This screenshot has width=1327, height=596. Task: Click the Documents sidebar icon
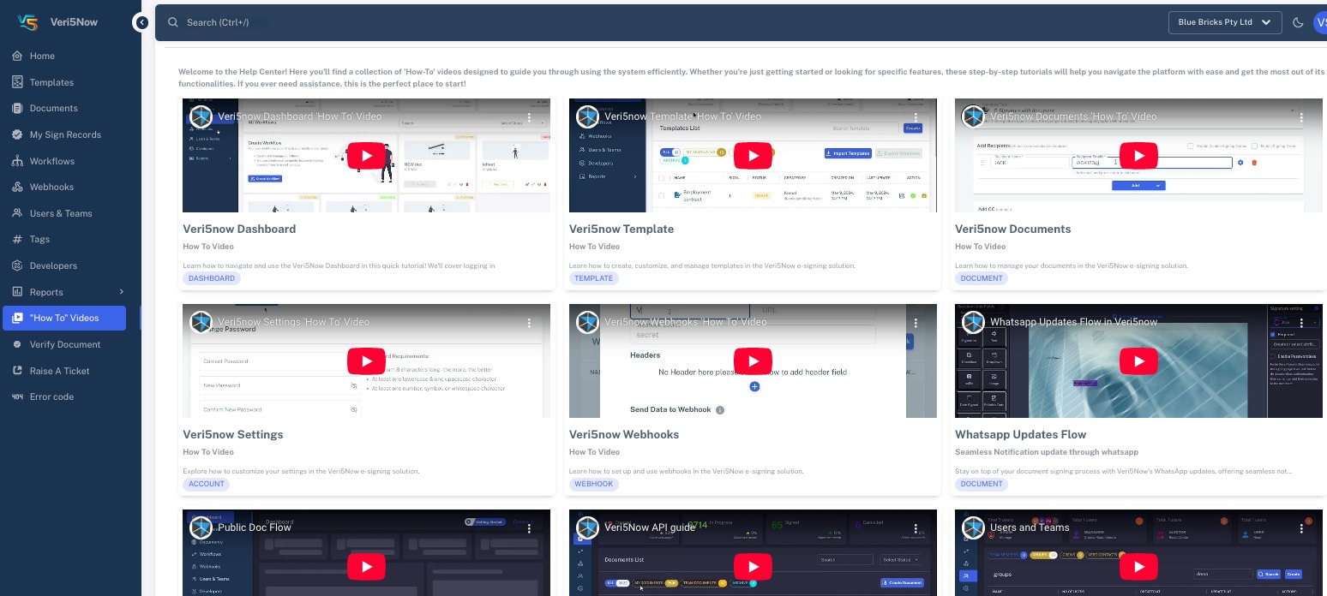[17, 108]
